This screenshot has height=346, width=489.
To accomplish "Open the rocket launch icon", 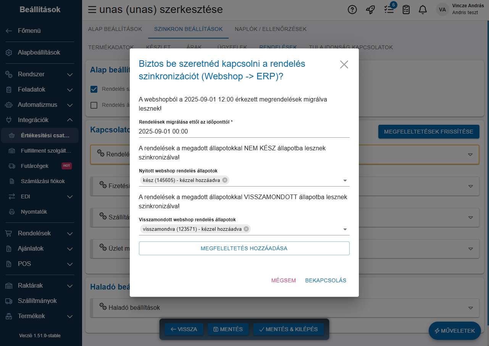I will [x=370, y=10].
